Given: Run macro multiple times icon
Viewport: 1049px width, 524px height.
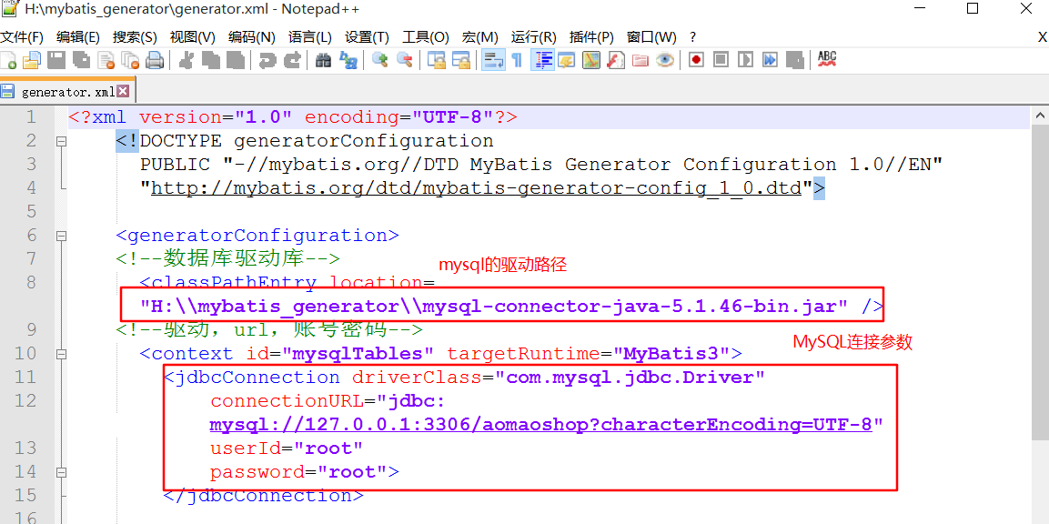Looking at the screenshot, I should tap(770, 60).
